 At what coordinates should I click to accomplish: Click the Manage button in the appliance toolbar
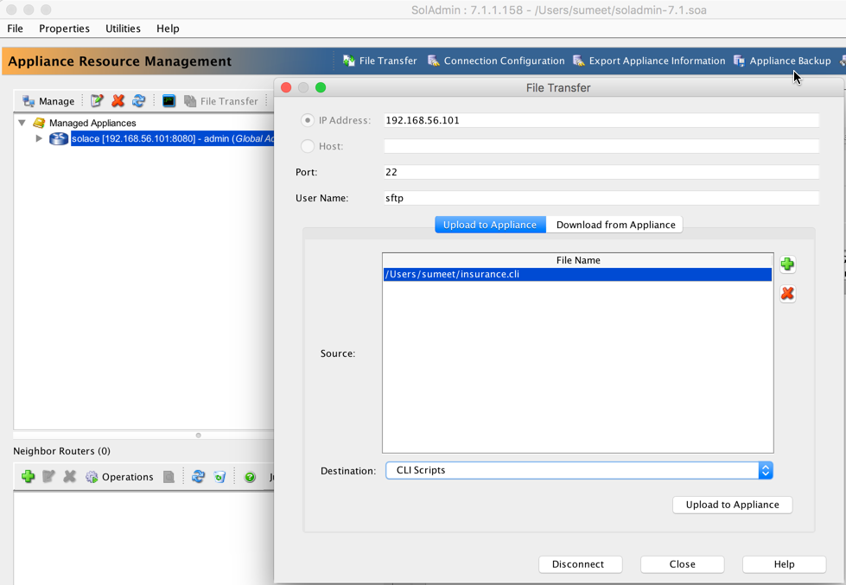(x=48, y=101)
